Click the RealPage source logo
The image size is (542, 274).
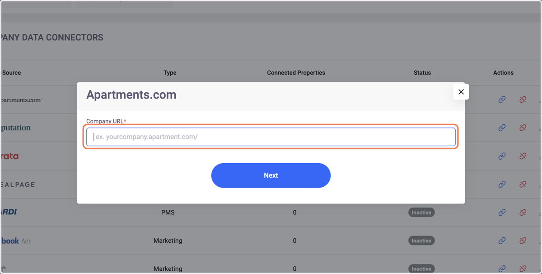[x=18, y=184]
